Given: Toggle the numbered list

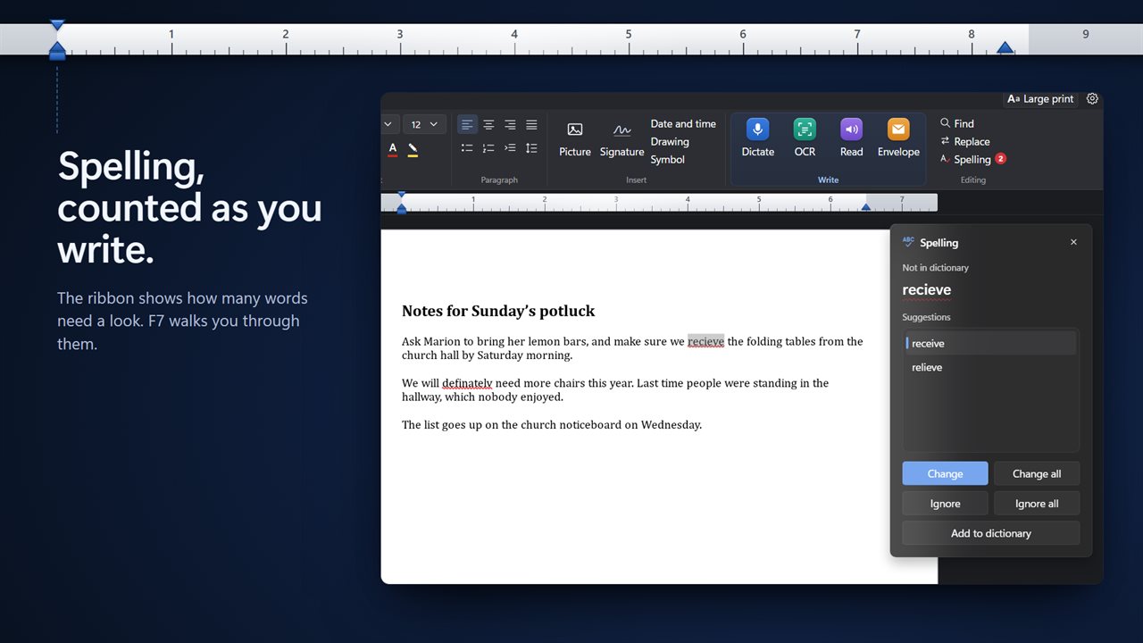Looking at the screenshot, I should point(488,148).
